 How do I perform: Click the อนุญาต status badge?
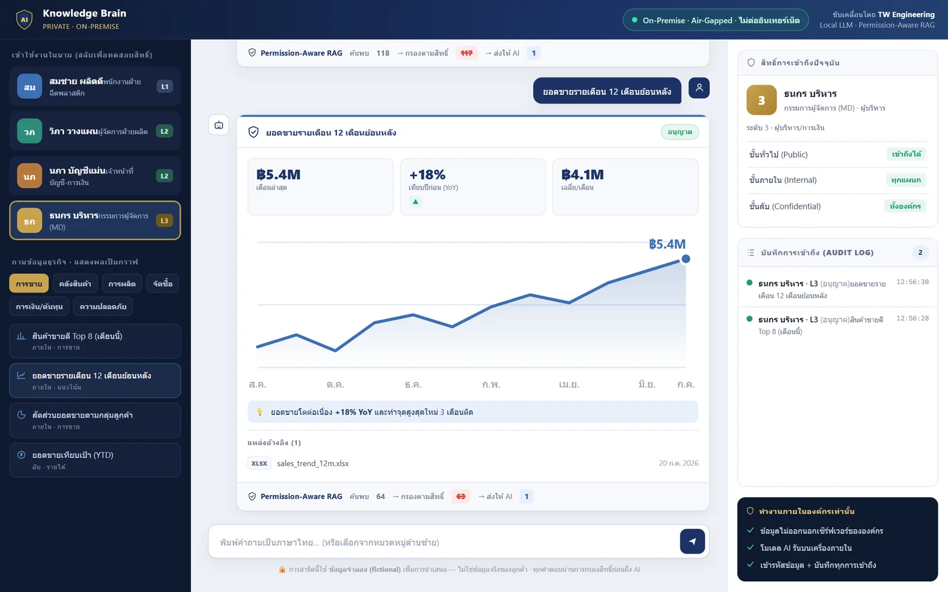pos(680,132)
